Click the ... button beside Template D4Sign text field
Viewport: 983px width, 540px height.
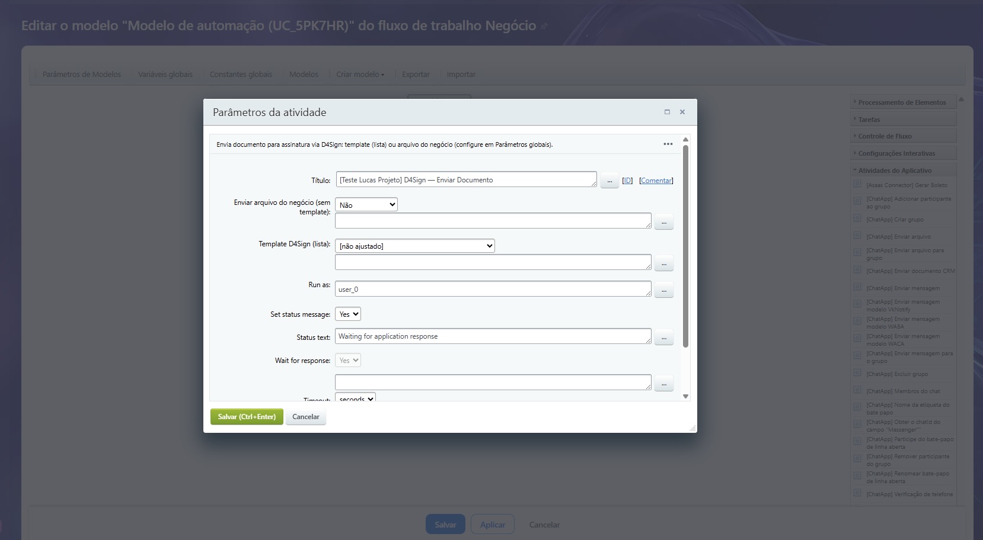(x=664, y=263)
